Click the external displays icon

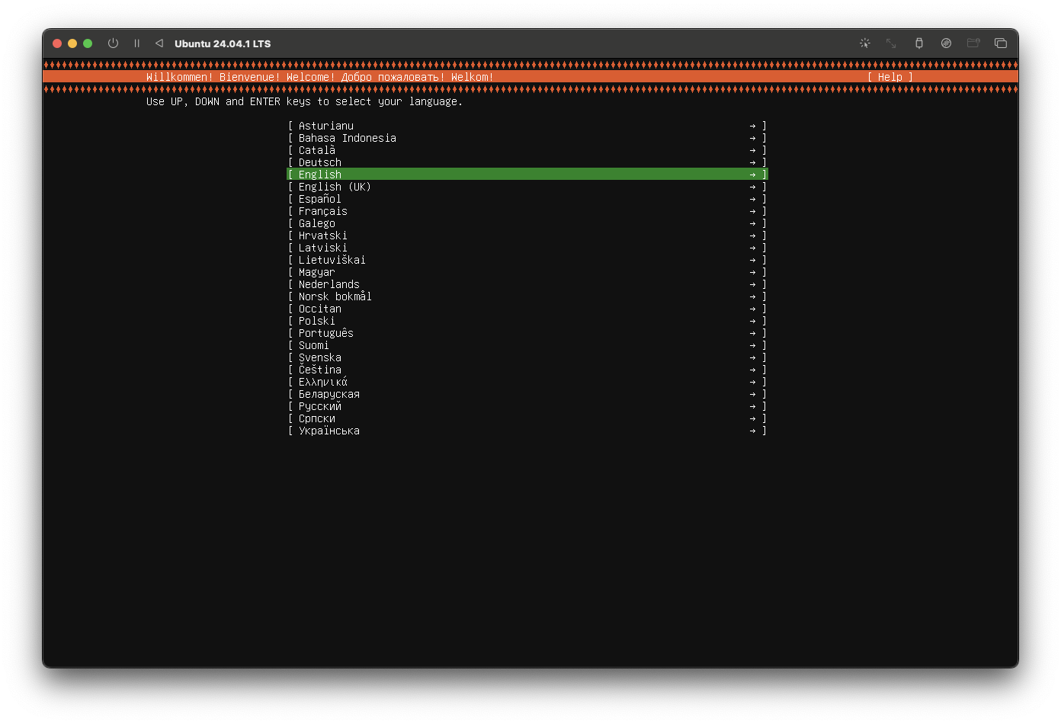1001,43
